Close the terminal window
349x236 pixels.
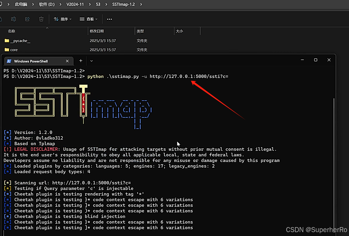[329, 60]
